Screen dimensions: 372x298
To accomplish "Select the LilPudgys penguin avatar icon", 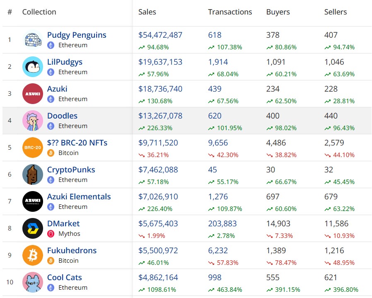I will (x=32, y=66).
